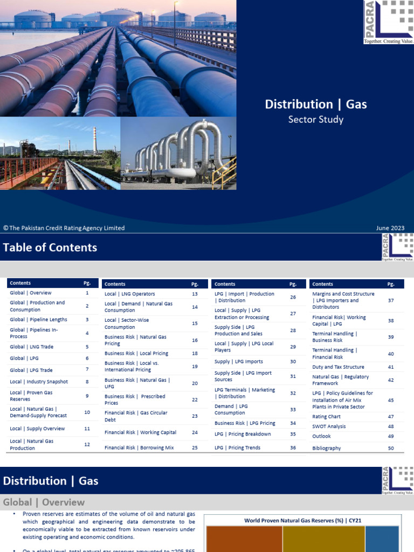Click 'Table of Contents' heading

[50, 247]
